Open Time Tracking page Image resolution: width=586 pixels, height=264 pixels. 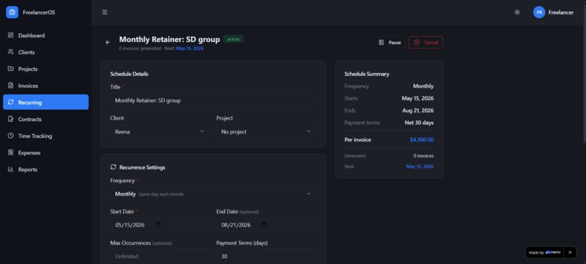[x=46, y=136]
